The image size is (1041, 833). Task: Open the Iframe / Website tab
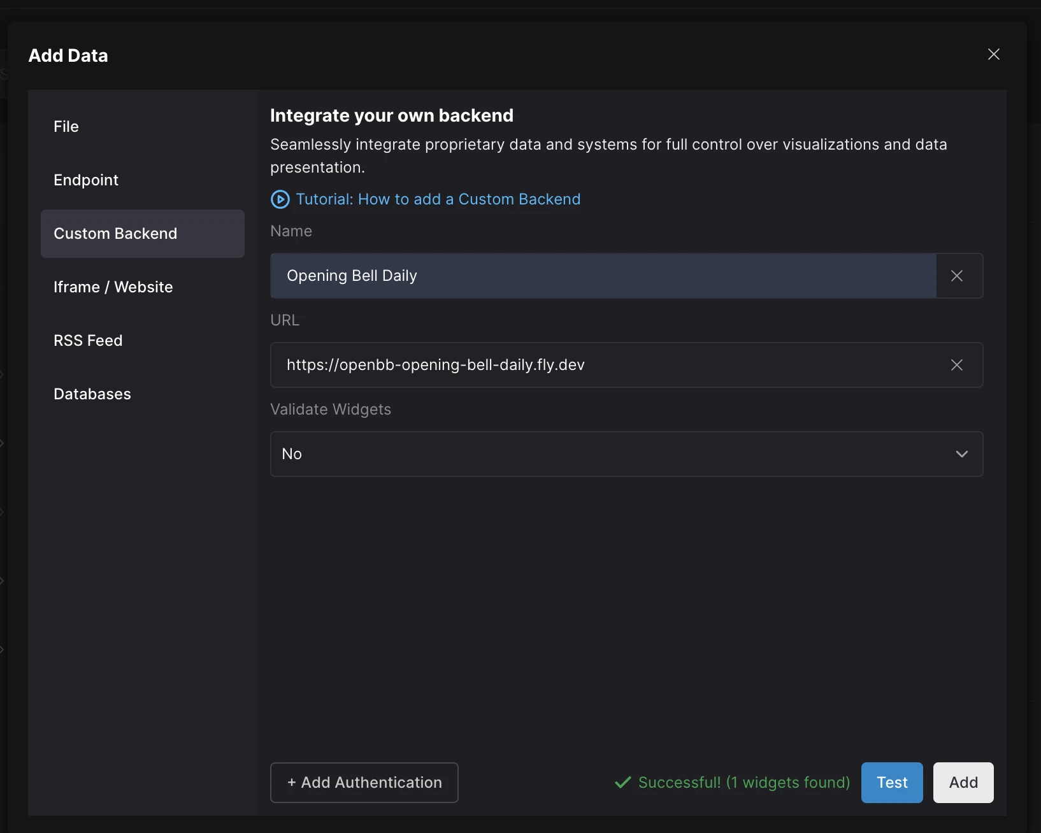(113, 287)
